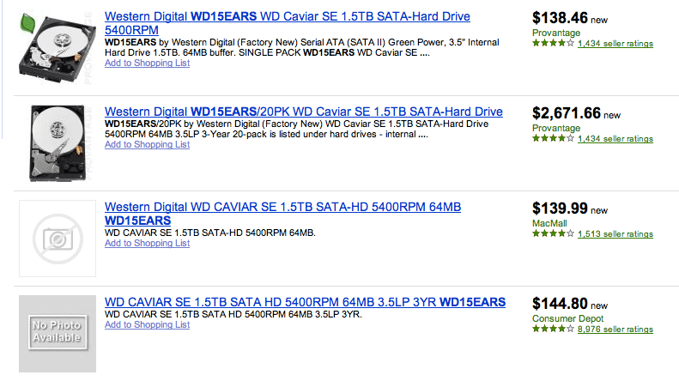View seller ratings for the $2,671.66 listing
Viewport: 679px width, 381px height.
point(615,138)
